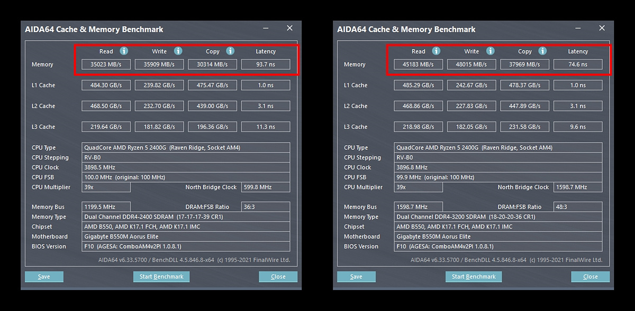Click L1 Cache write 239.82 GB/s
635x311 pixels.
tap(159, 85)
